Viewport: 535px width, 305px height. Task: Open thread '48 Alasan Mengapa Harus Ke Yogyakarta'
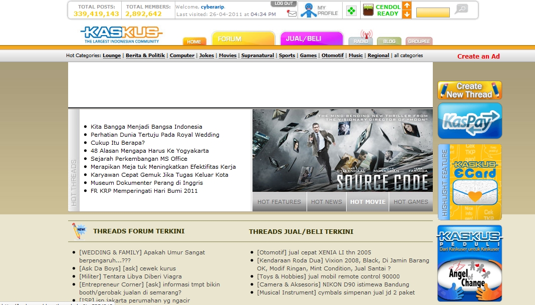tap(149, 151)
